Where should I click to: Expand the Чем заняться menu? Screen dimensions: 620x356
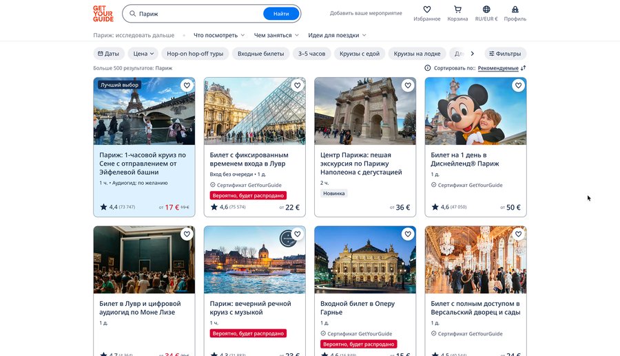pyautogui.click(x=276, y=35)
